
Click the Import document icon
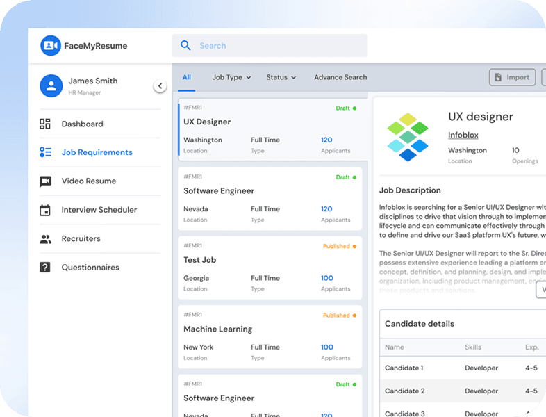(x=498, y=77)
